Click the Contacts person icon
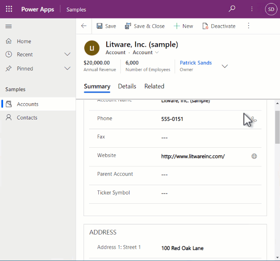 tap(8, 117)
